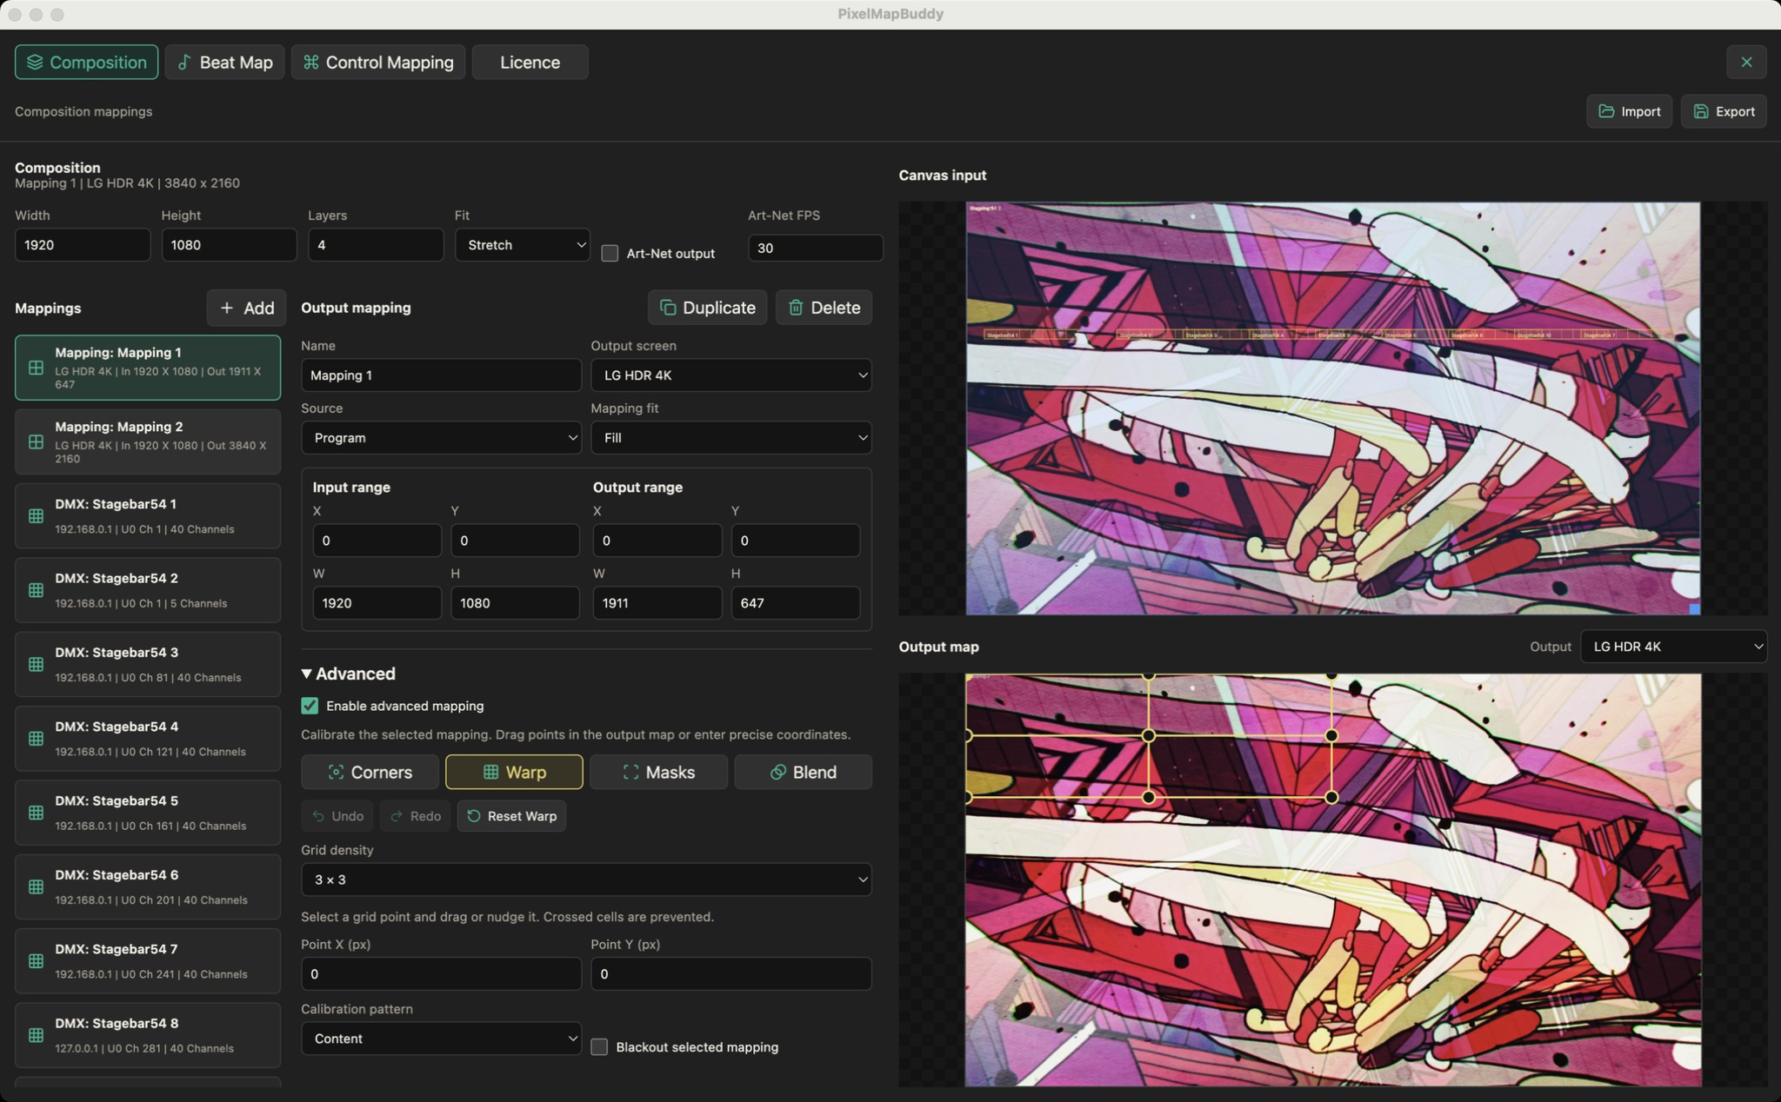The width and height of the screenshot is (1781, 1102).
Task: Click the Canvas input preview image
Action: click(x=1333, y=408)
